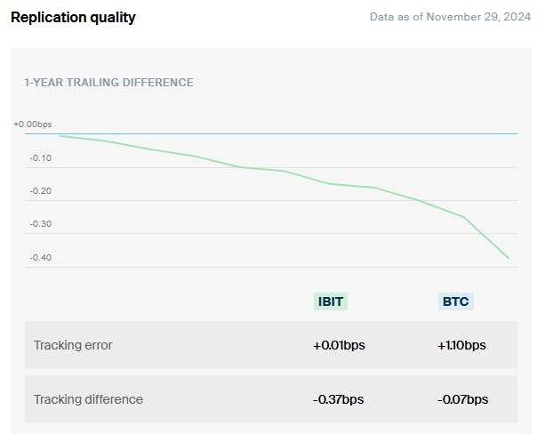Click IBIT tracking difference value -0.37bps
The width and height of the screenshot is (545, 434).
(339, 399)
